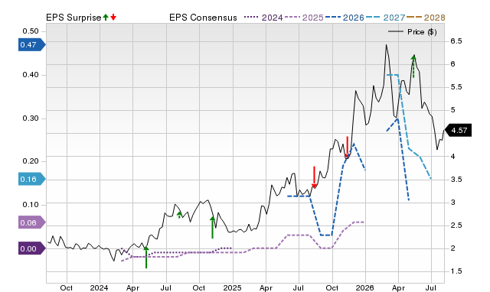
Task: Click the 2025 EPS consensus legend entry
Action: tap(304, 18)
